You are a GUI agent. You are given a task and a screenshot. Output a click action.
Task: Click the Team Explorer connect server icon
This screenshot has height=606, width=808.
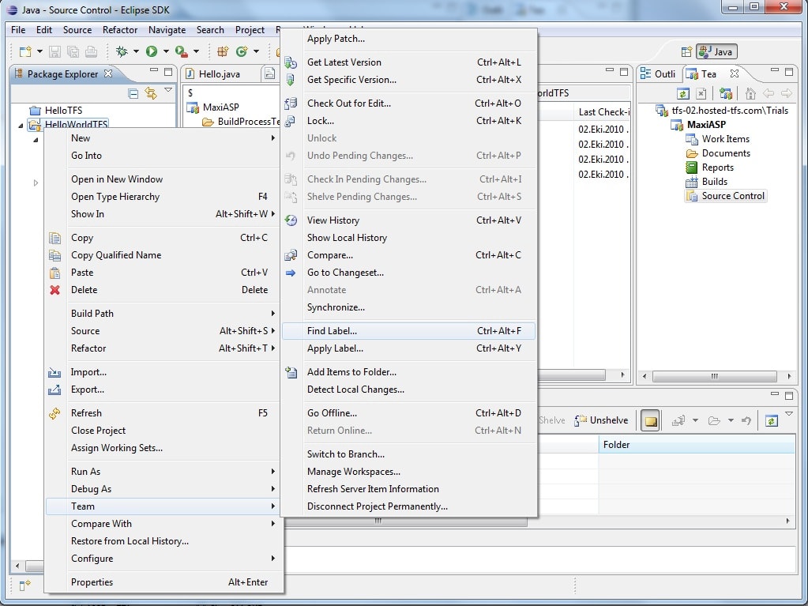click(726, 94)
